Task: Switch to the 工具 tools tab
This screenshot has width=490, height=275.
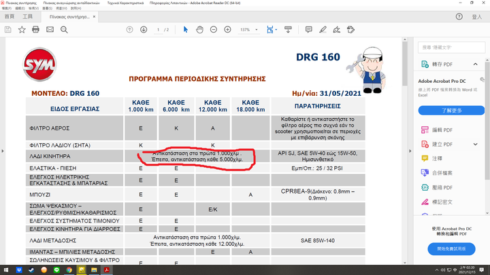Action: 27,16
